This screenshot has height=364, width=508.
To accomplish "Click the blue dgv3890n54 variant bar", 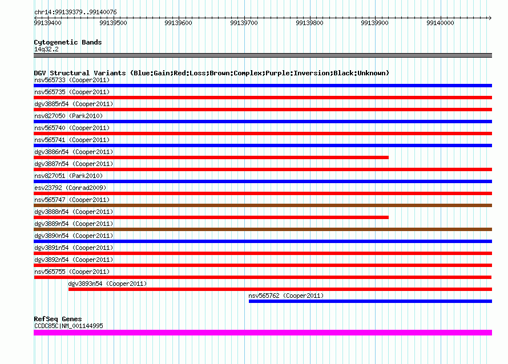I will [x=263, y=241].
